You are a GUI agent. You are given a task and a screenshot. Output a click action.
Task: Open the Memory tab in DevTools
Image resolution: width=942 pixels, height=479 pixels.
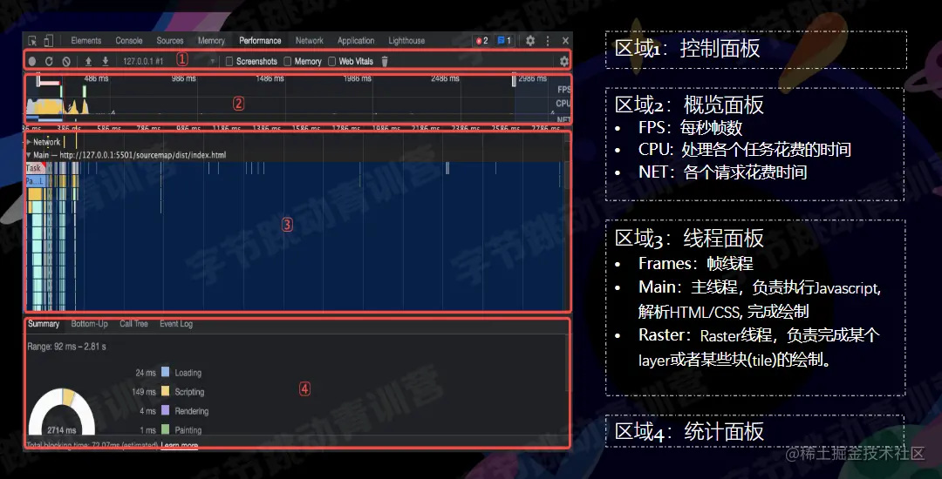coord(211,41)
